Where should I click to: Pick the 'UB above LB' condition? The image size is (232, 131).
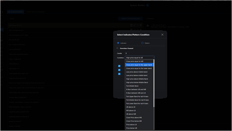(139, 107)
